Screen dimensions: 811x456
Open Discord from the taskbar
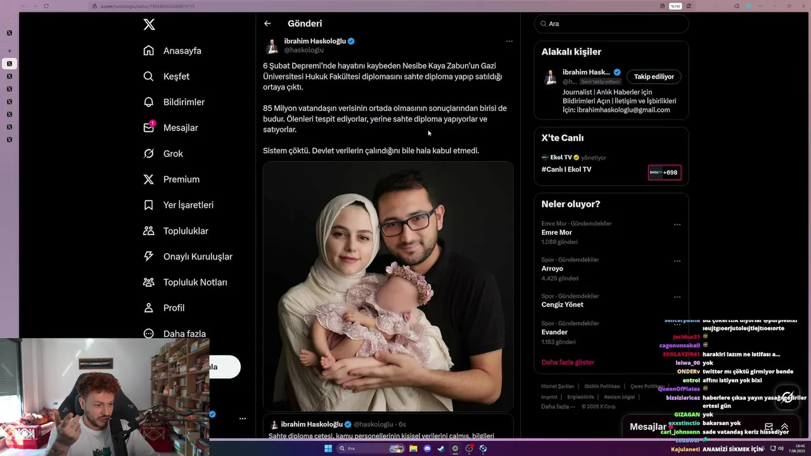(427, 448)
